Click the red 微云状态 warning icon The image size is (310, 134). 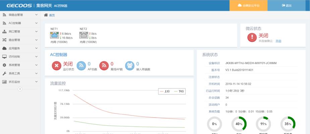tap(252, 37)
